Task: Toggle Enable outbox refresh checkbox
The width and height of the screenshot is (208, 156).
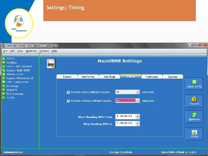Action: [68, 101]
